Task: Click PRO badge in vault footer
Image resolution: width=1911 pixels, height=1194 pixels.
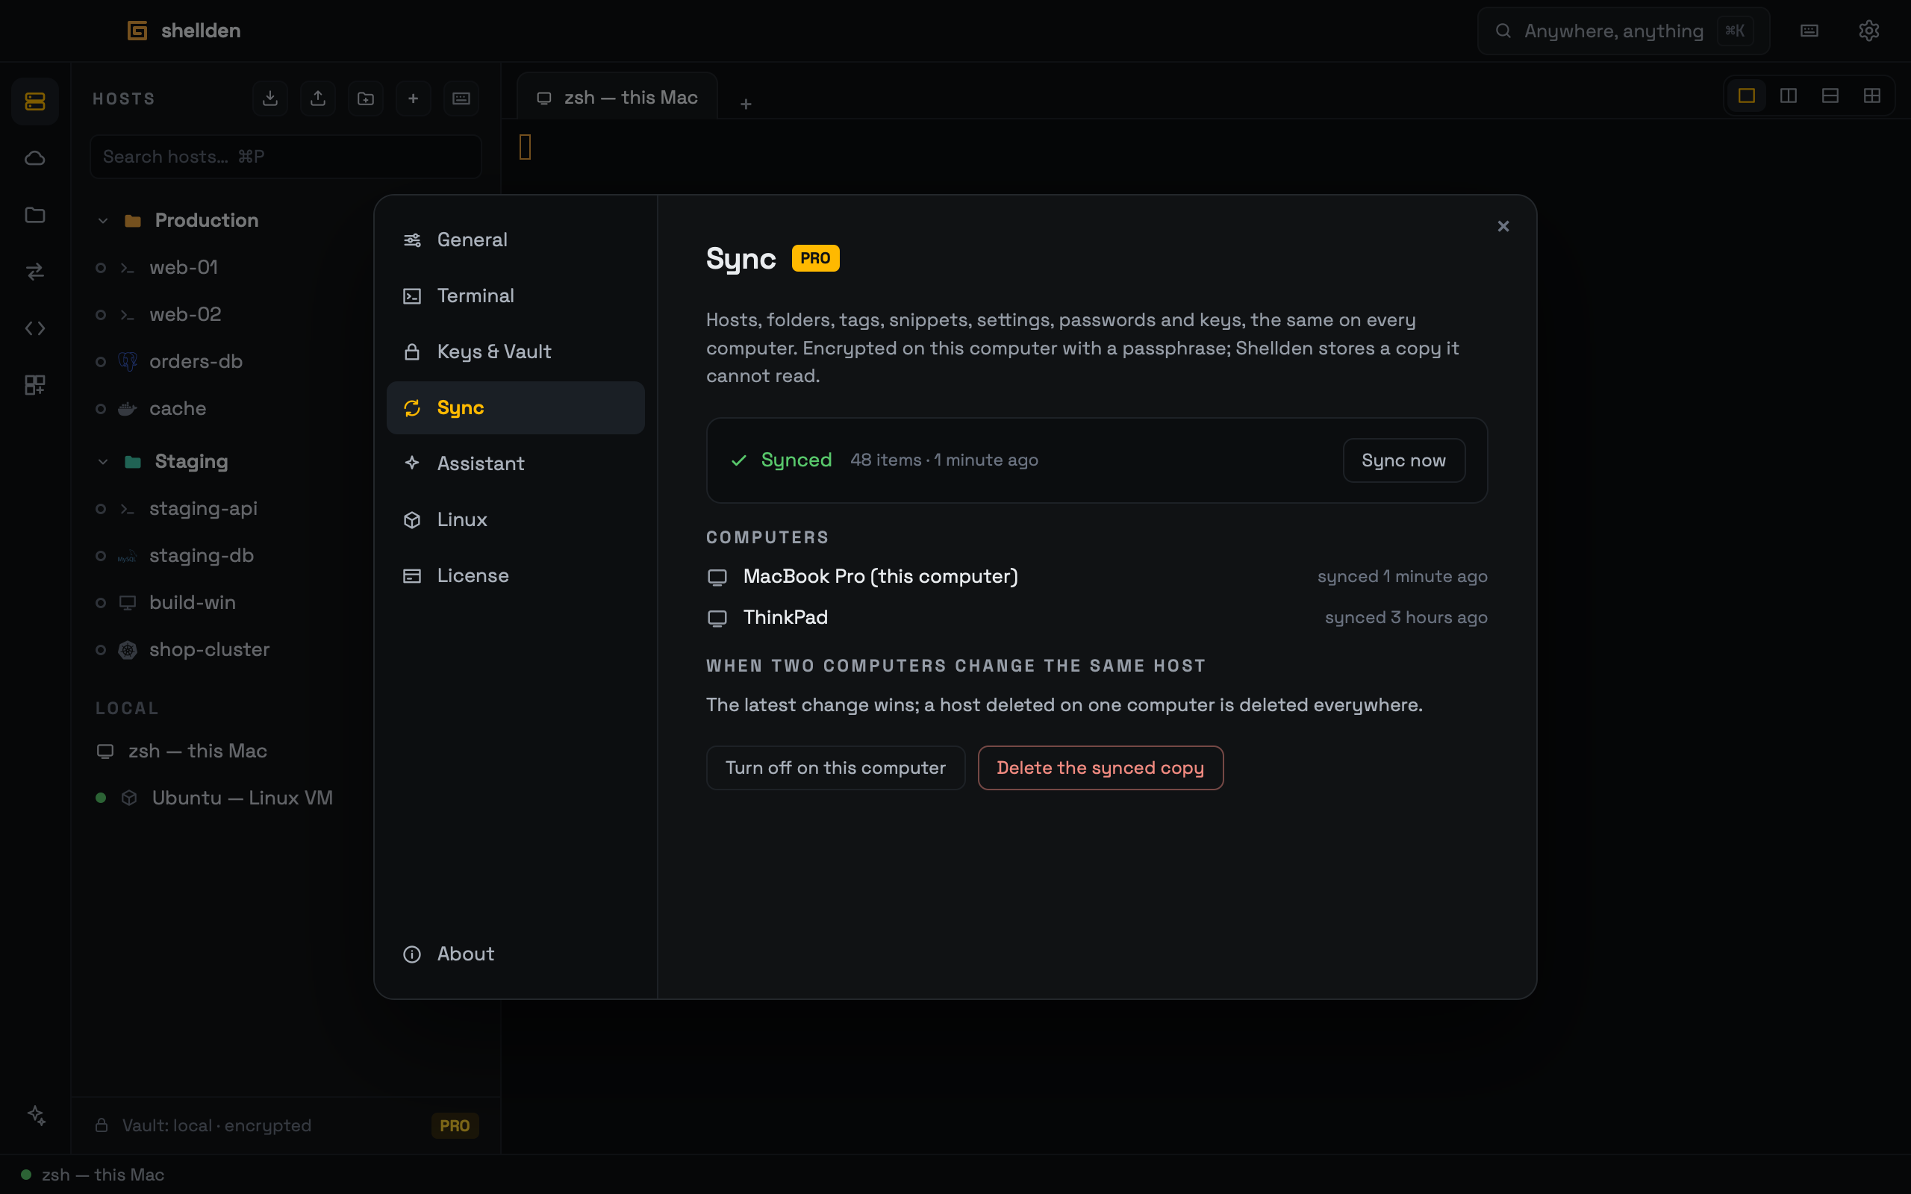Action: tap(454, 1125)
